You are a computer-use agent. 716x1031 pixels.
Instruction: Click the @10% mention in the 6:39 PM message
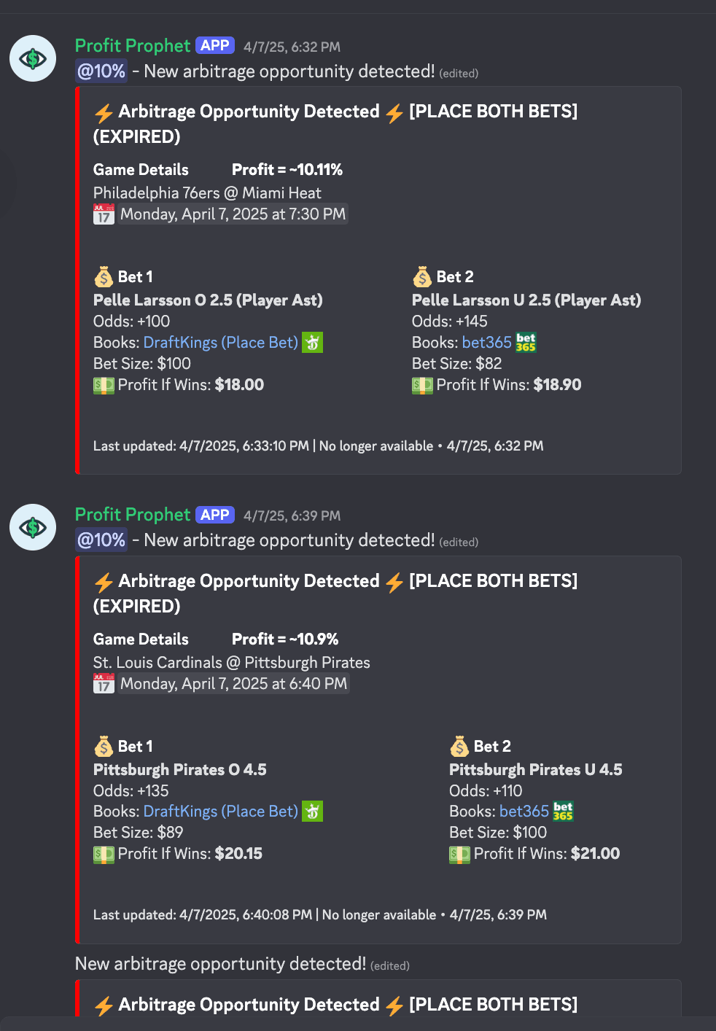[x=101, y=540]
